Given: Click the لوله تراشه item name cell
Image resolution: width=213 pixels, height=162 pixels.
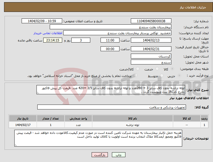Looking at the screenshot, I should point(132,125).
